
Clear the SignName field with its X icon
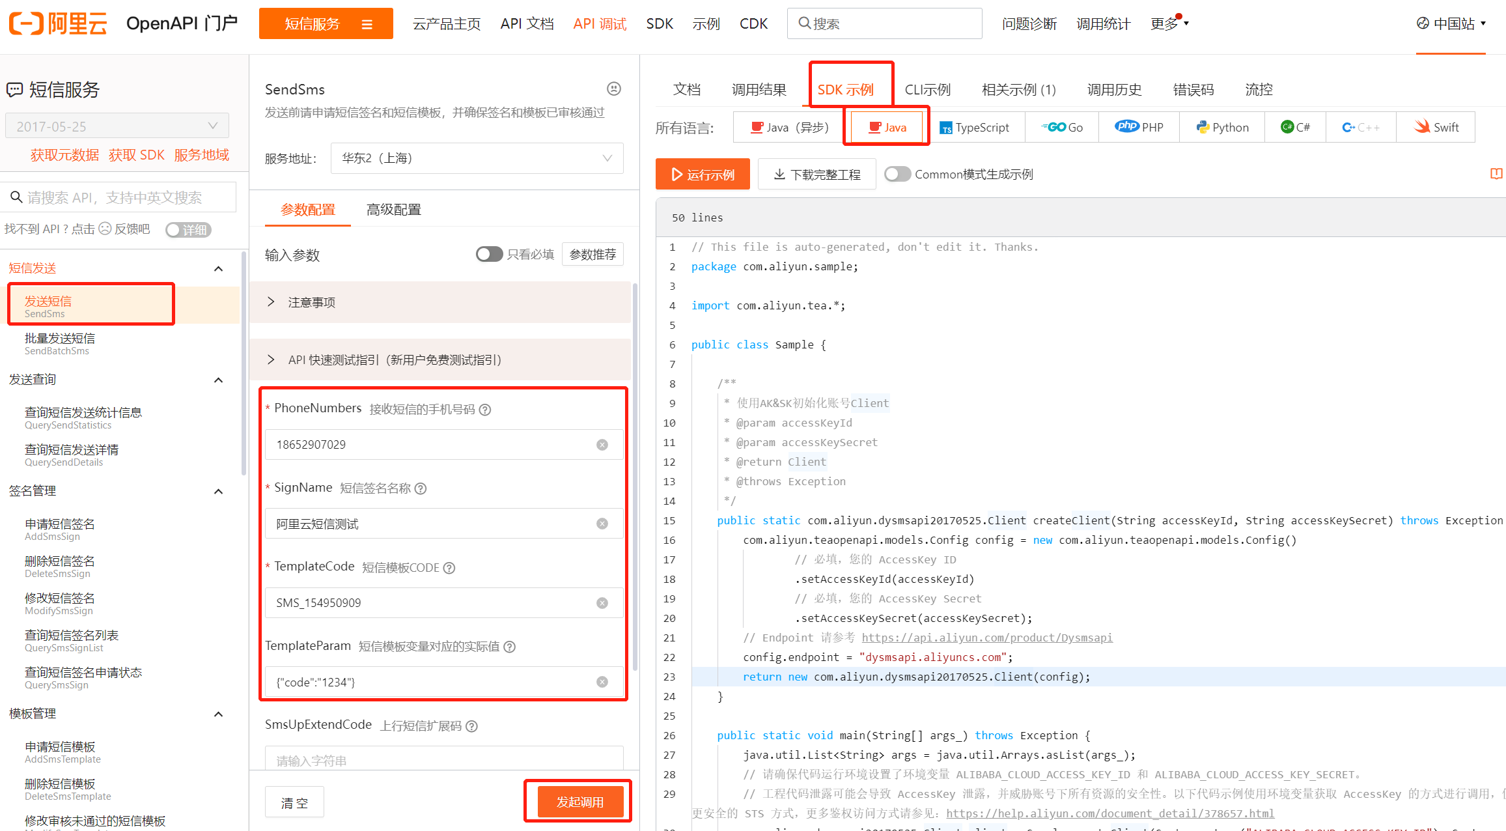point(602,524)
